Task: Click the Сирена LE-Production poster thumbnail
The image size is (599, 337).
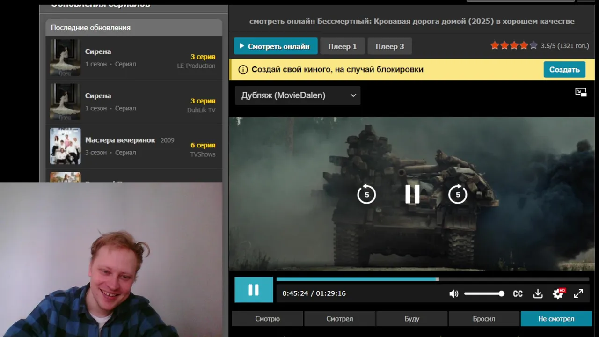Action: [66, 58]
